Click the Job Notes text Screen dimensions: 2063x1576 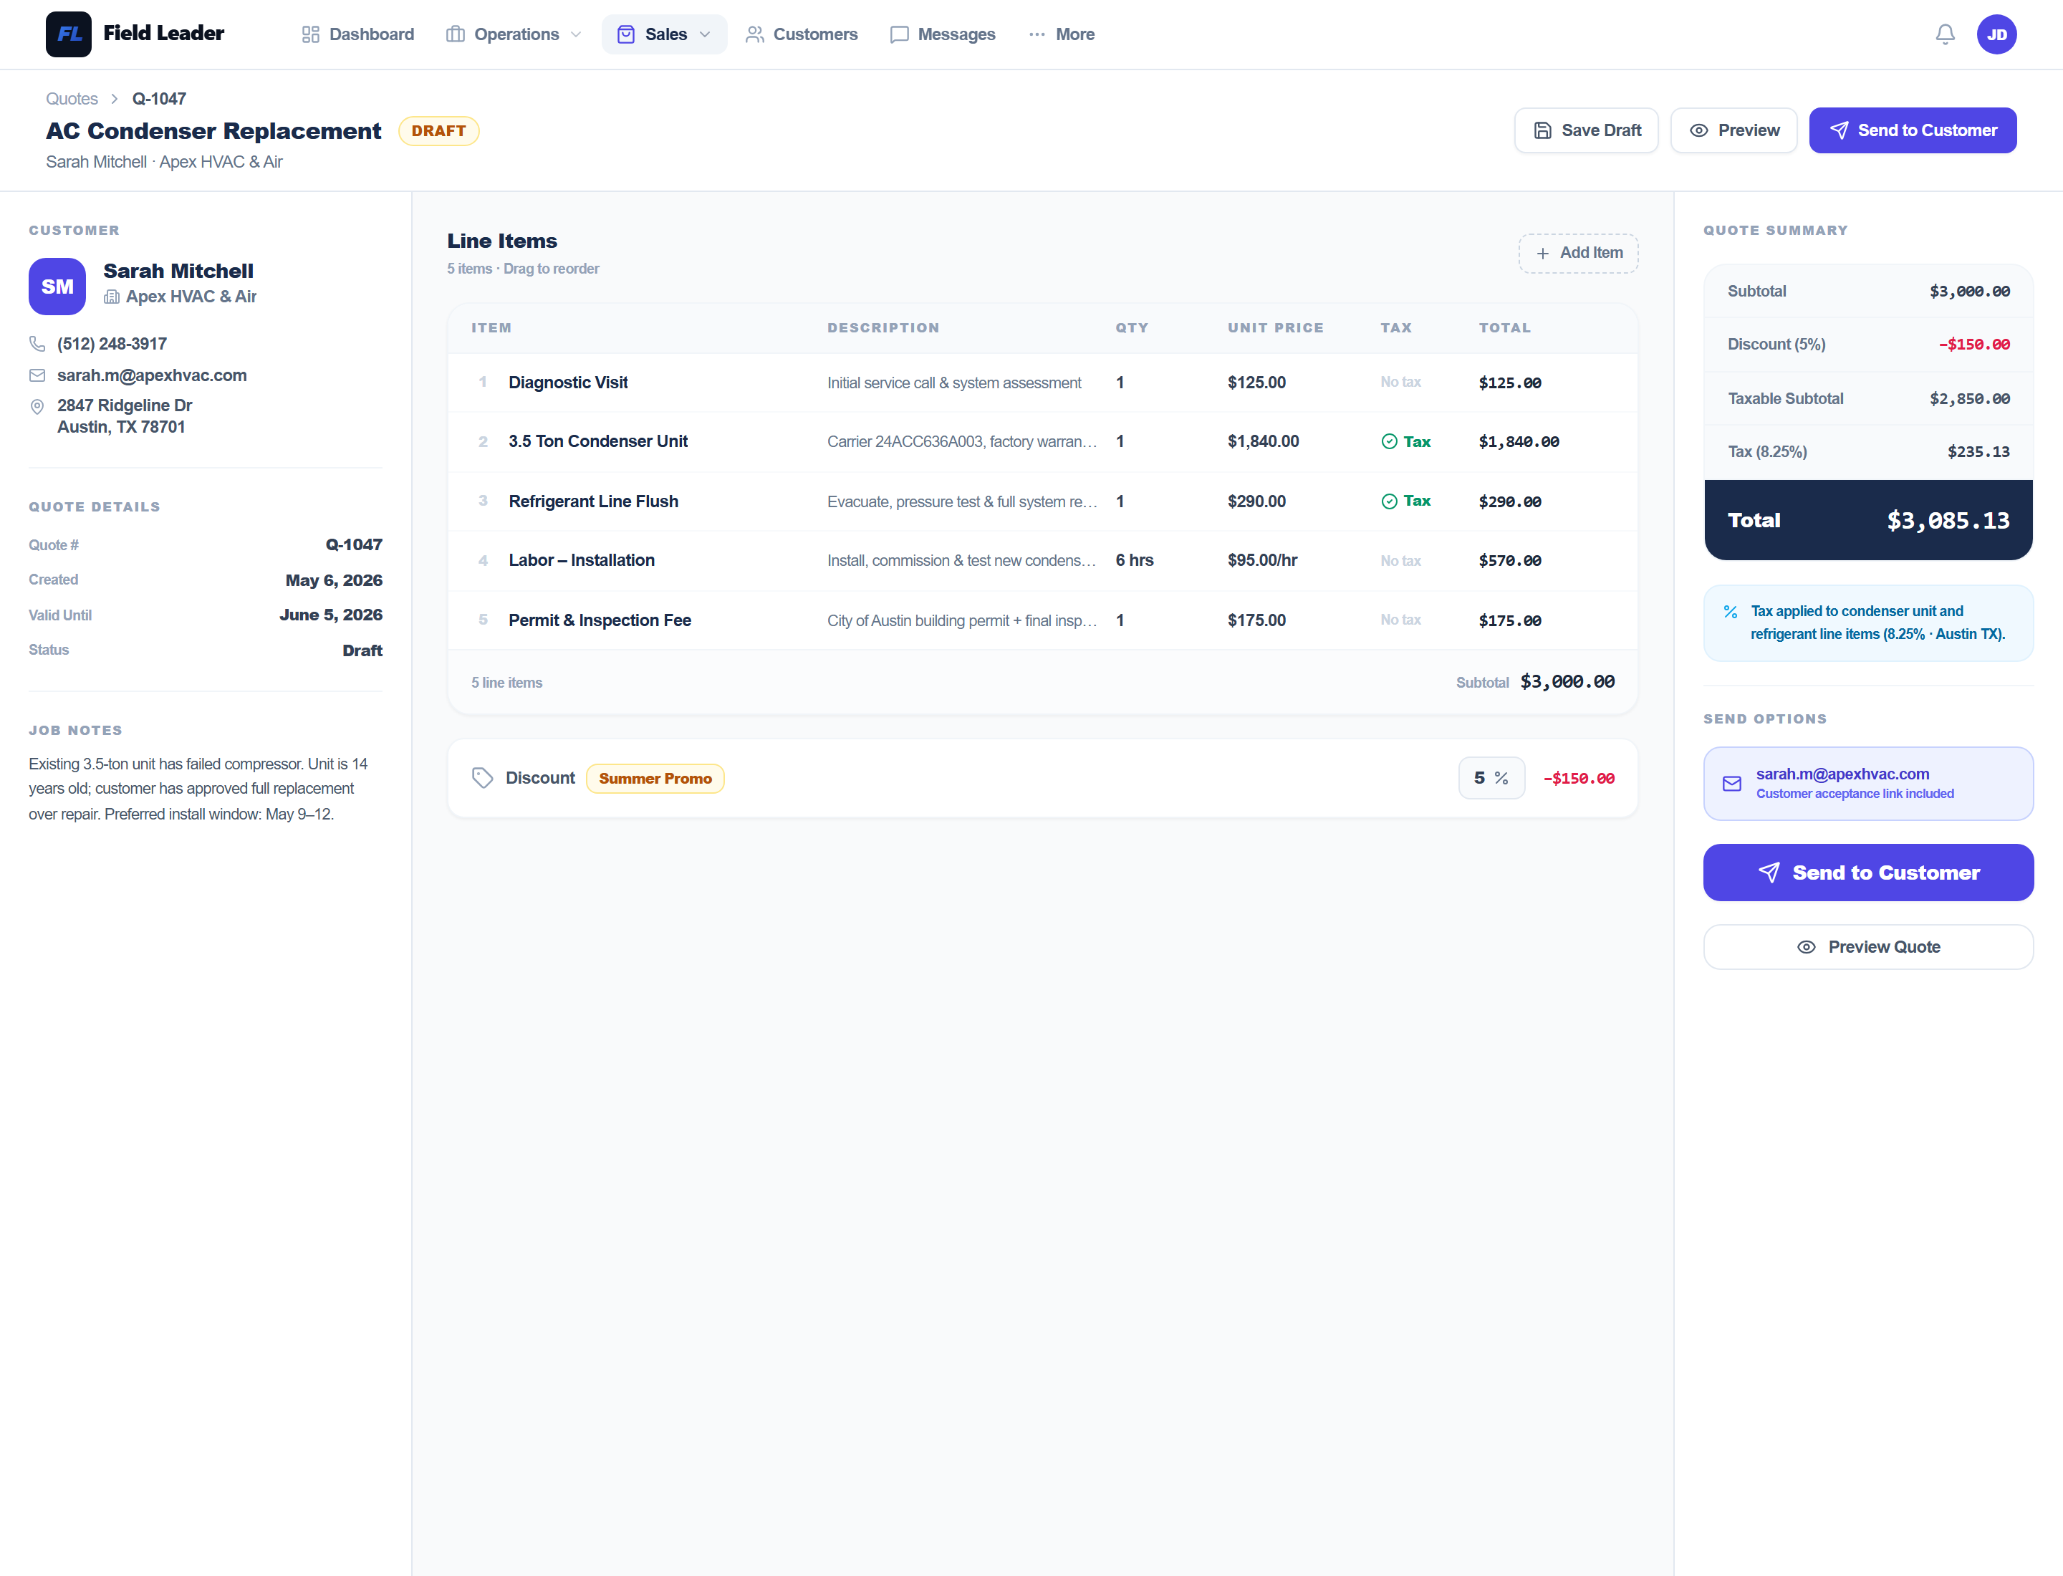click(x=198, y=789)
